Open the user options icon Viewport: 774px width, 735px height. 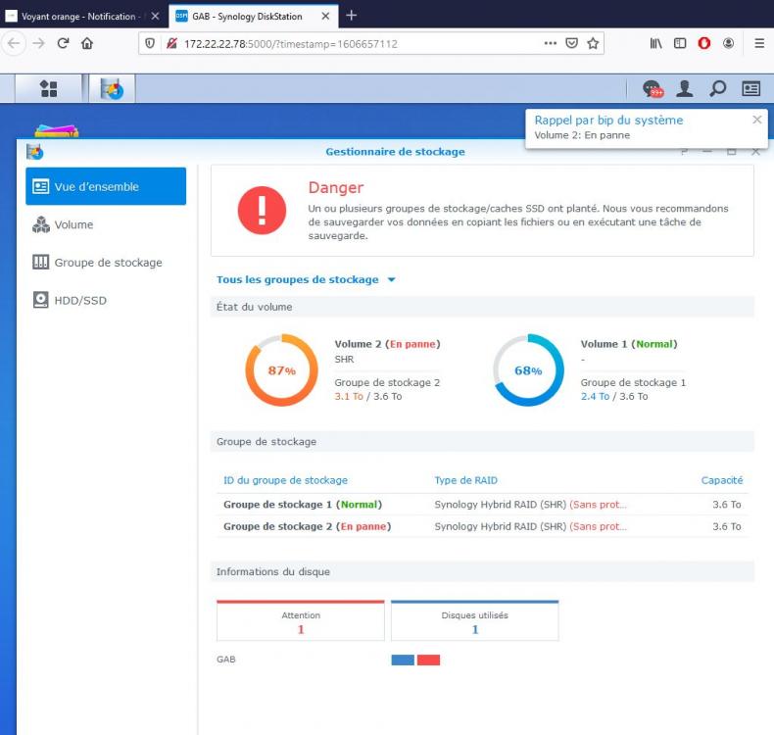685,89
